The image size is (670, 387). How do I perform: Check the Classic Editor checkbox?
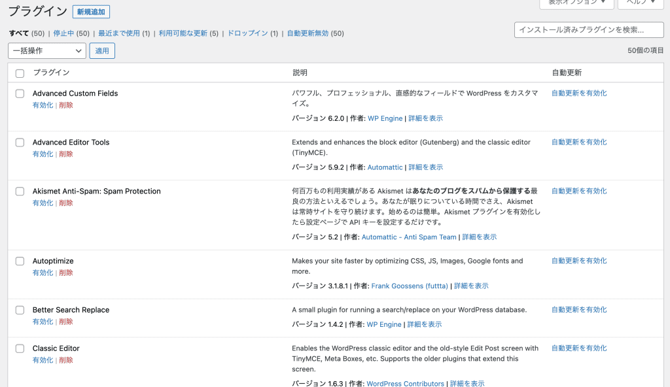(20, 348)
